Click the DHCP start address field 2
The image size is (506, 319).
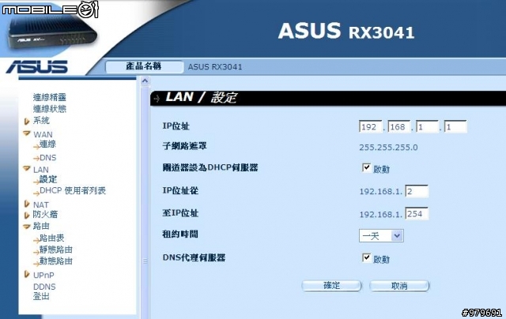[417, 191]
